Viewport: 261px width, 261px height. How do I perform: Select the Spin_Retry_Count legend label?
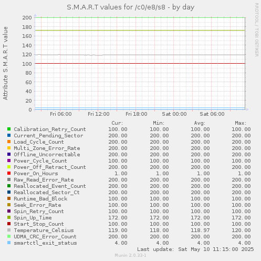[39, 212]
